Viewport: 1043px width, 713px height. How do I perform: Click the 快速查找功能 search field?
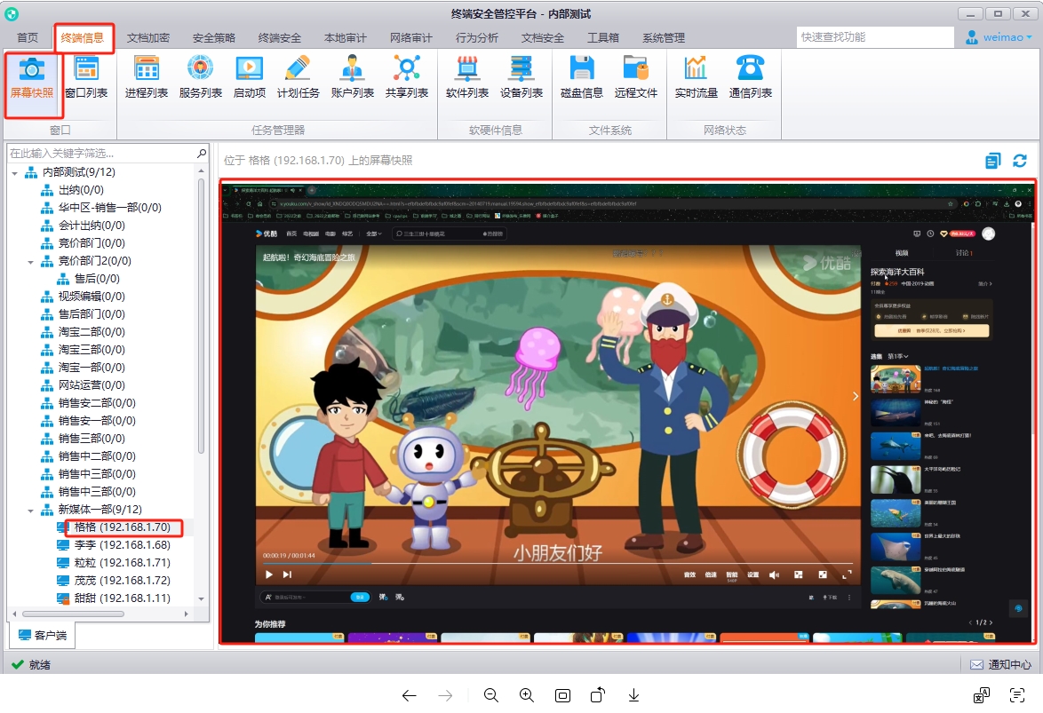pos(875,37)
